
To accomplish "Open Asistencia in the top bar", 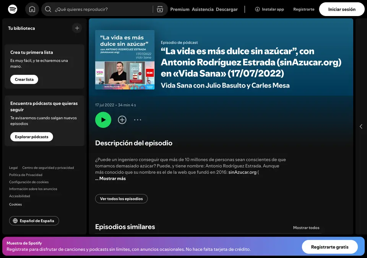I will click(203, 10).
